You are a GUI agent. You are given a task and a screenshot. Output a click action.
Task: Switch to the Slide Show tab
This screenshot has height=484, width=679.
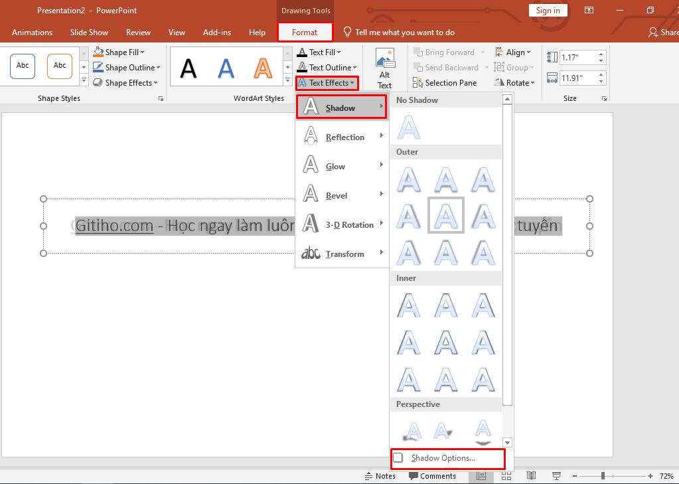click(89, 33)
